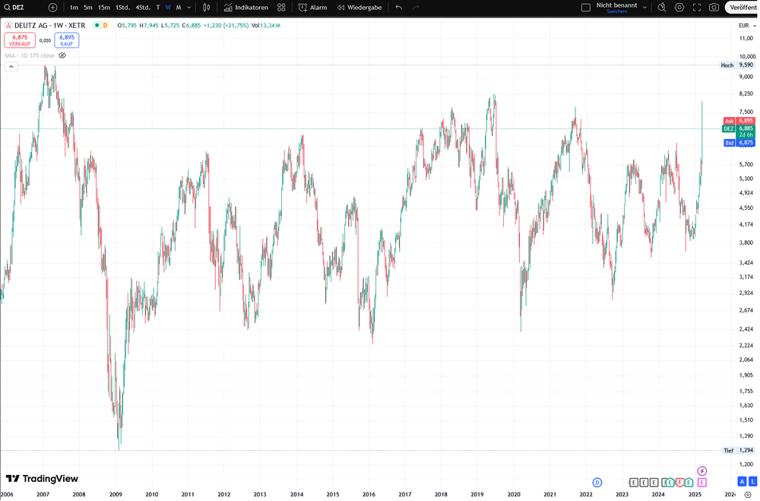Viewport: 760px width, 501px height.
Task: Open chart settings hexagon icon in top toolbar
Action: (679, 8)
